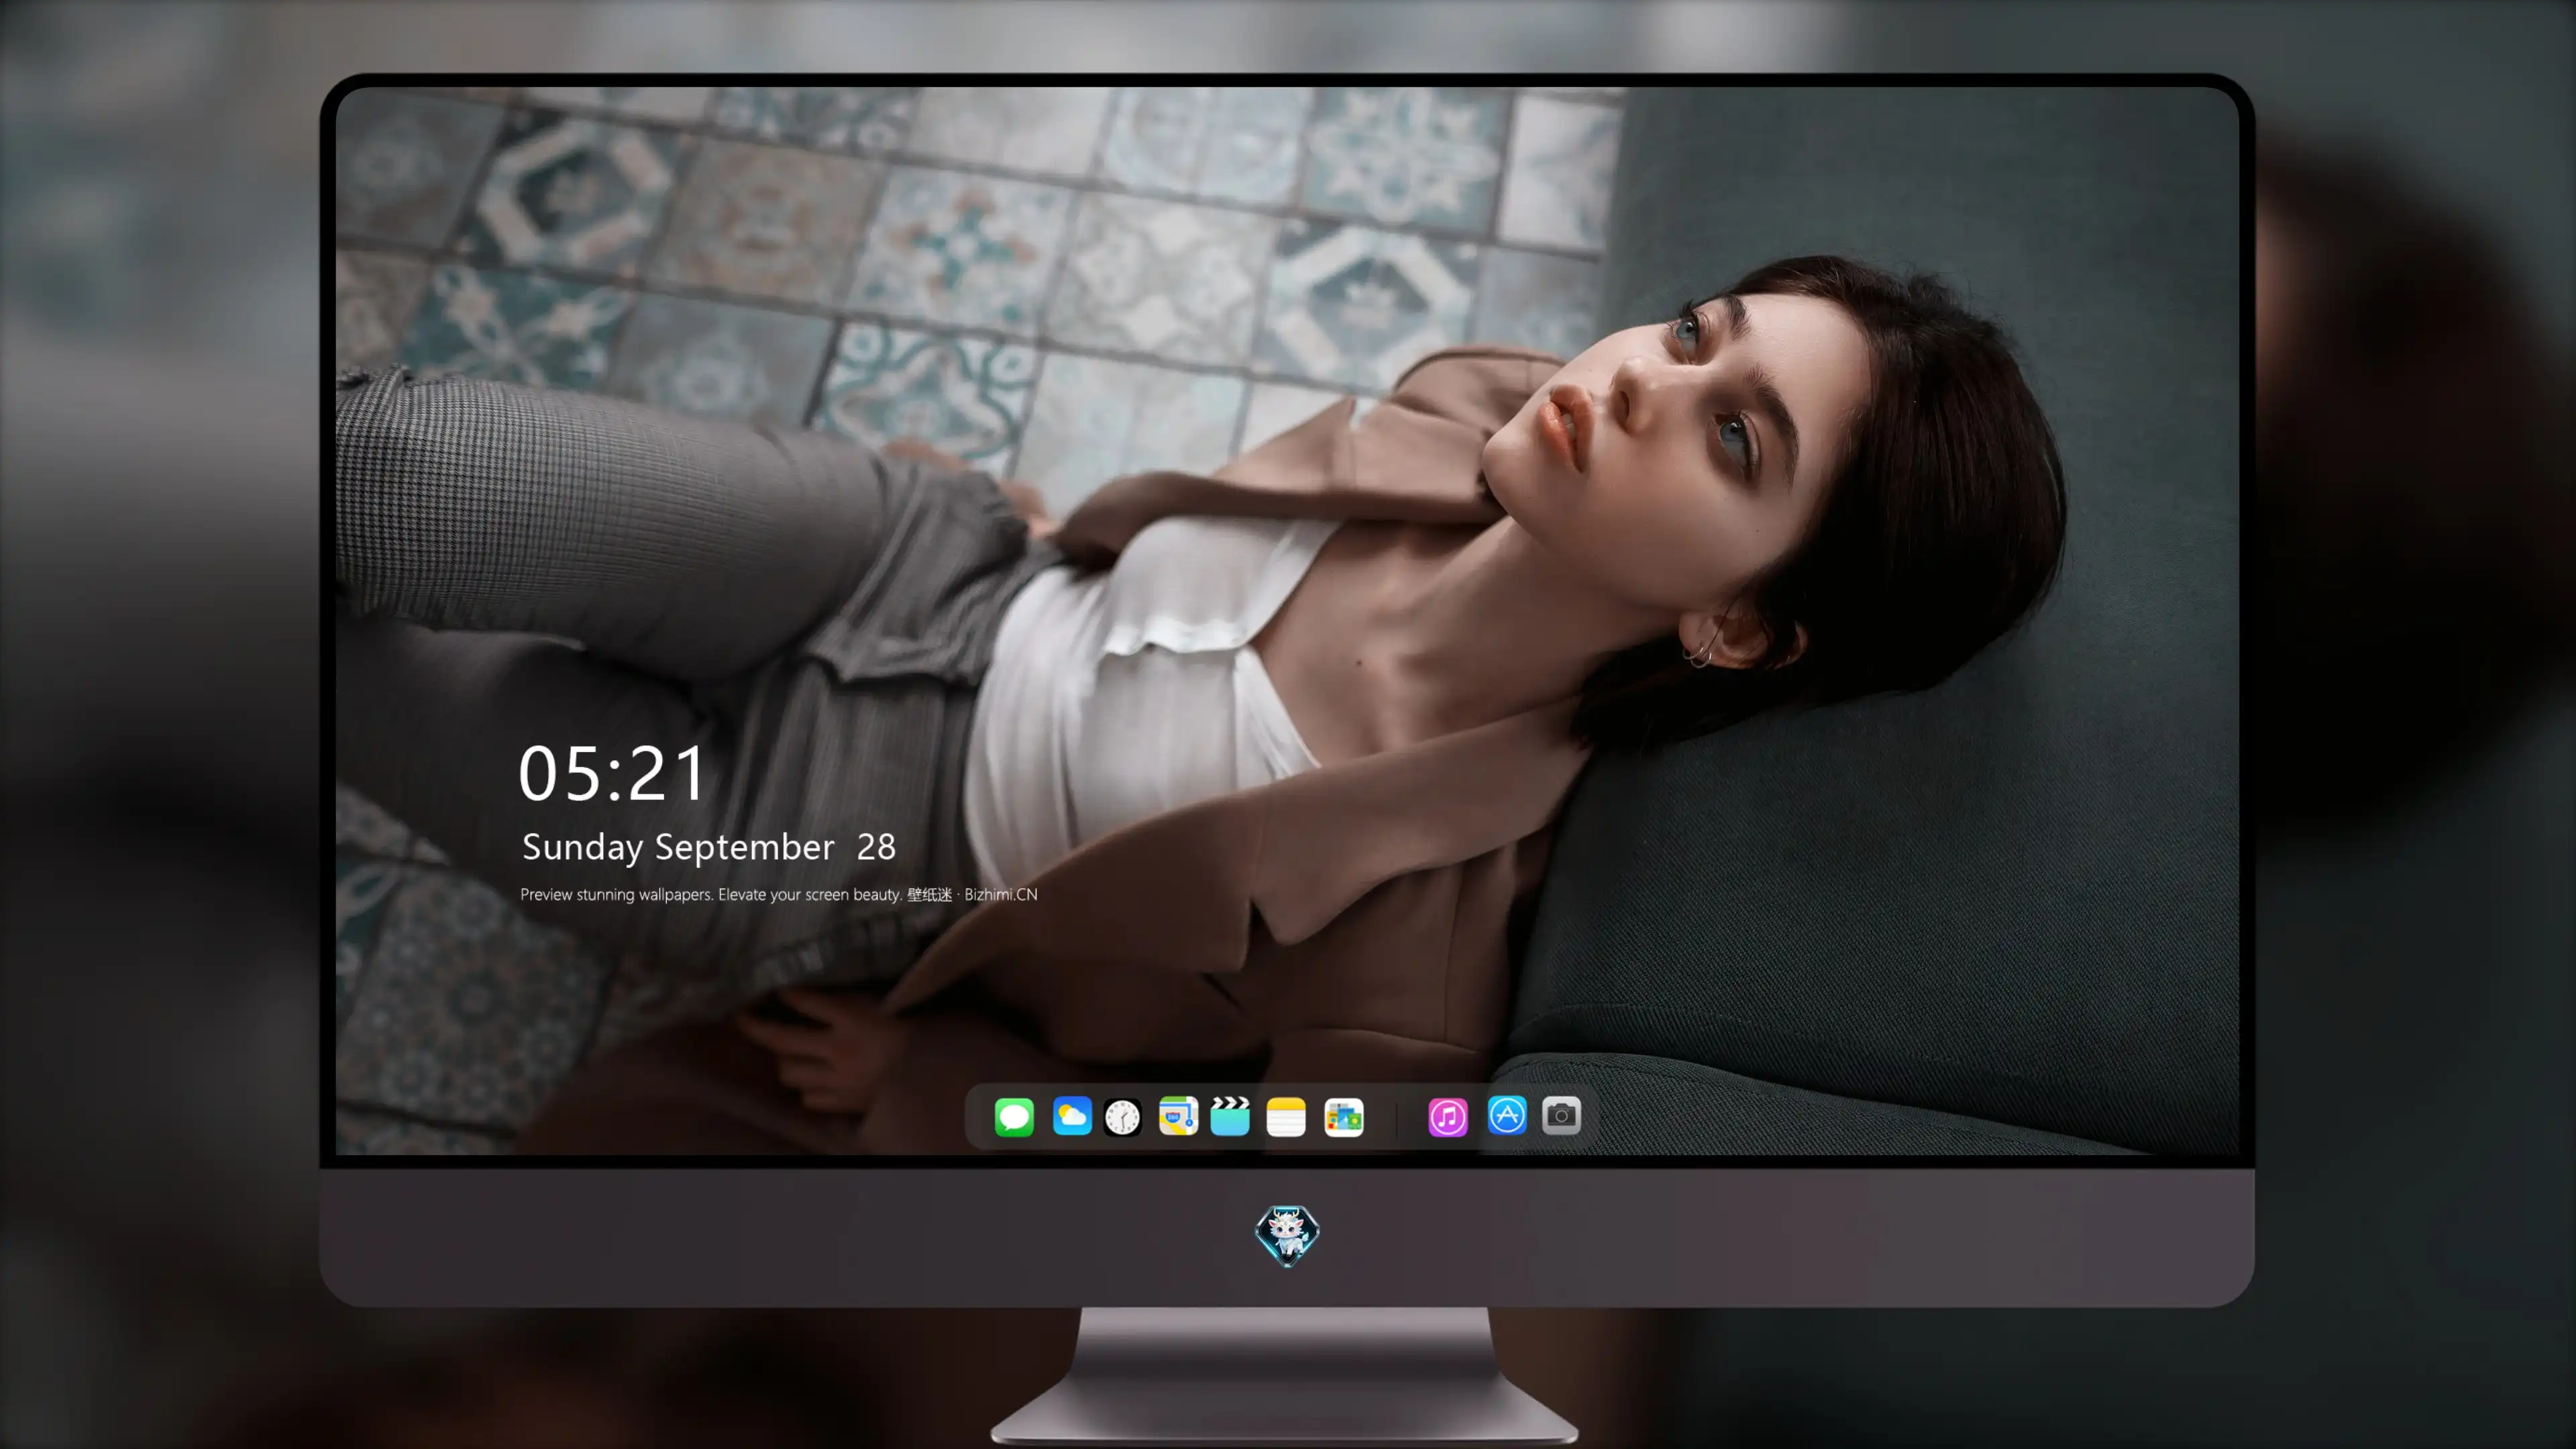Open the Notes app icon

coord(1286,1116)
